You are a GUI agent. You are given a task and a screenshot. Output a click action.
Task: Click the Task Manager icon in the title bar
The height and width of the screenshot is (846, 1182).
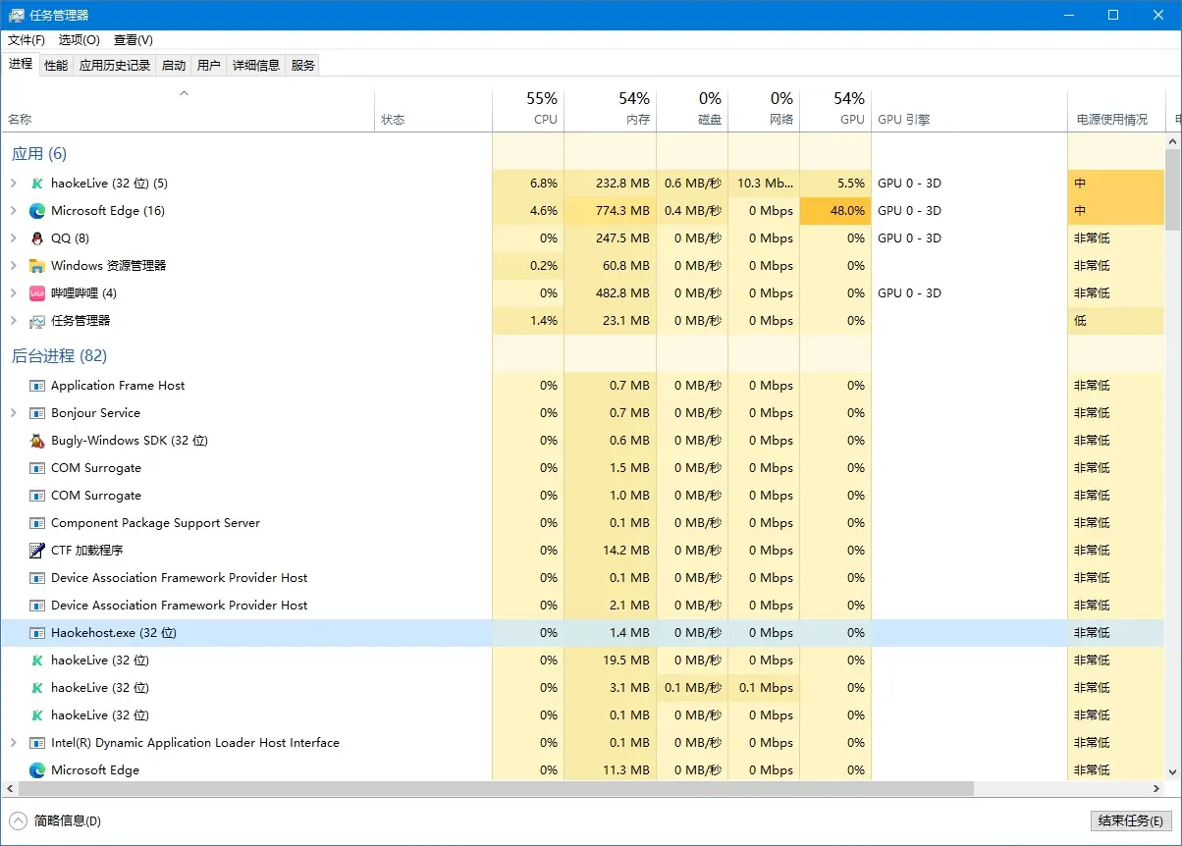[17, 15]
